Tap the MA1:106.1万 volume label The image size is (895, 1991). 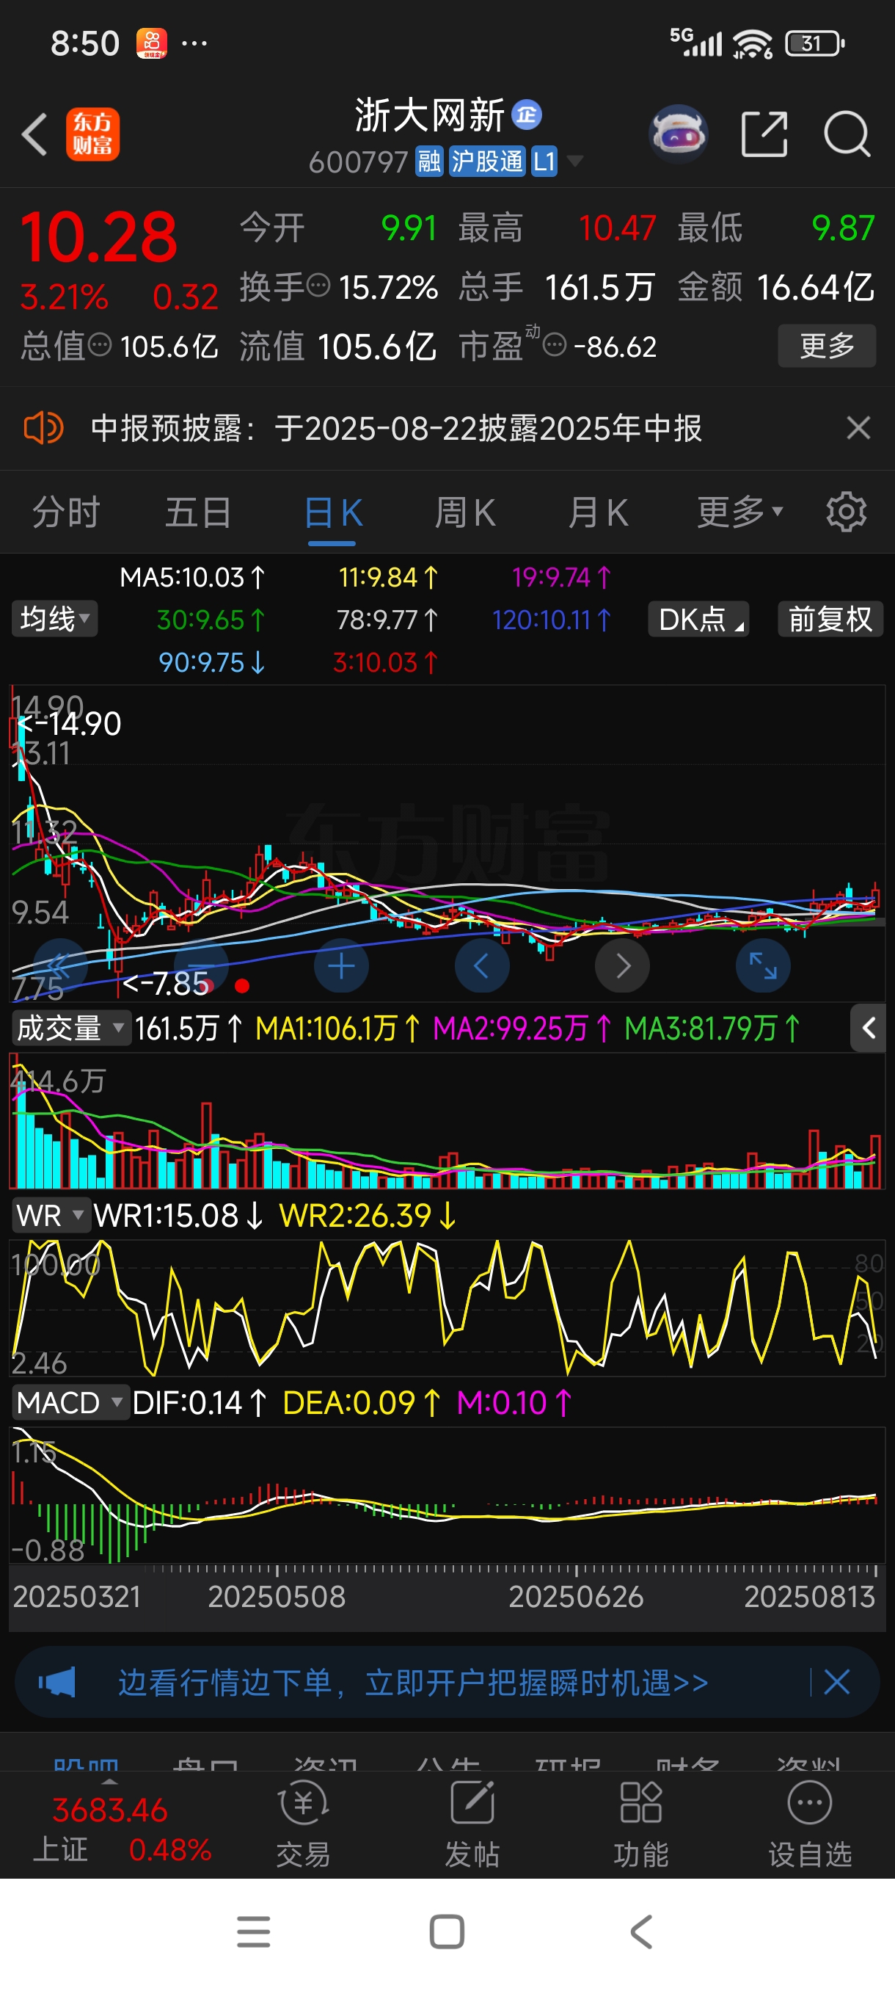338,1029
